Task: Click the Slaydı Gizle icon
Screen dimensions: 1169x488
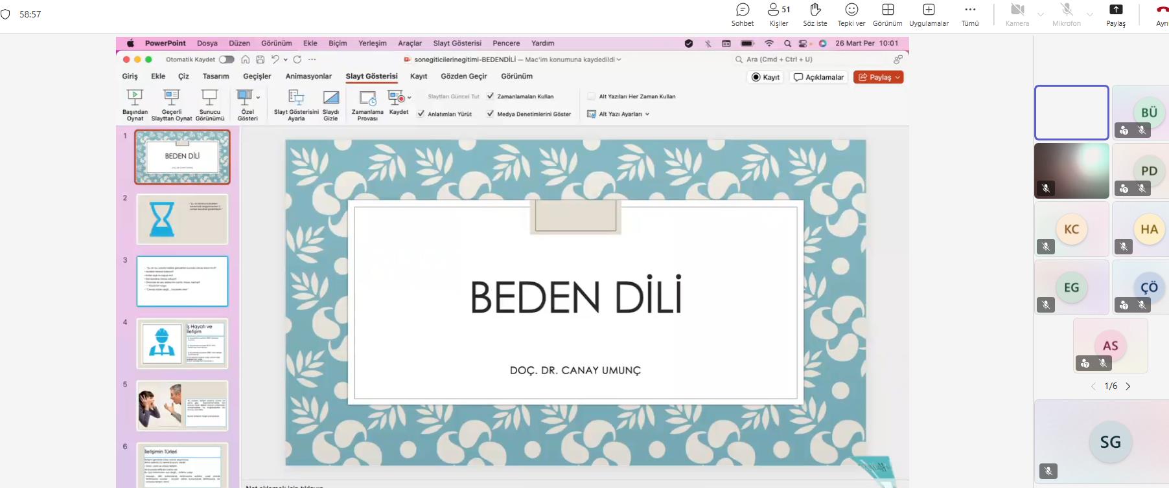Action: point(330,98)
